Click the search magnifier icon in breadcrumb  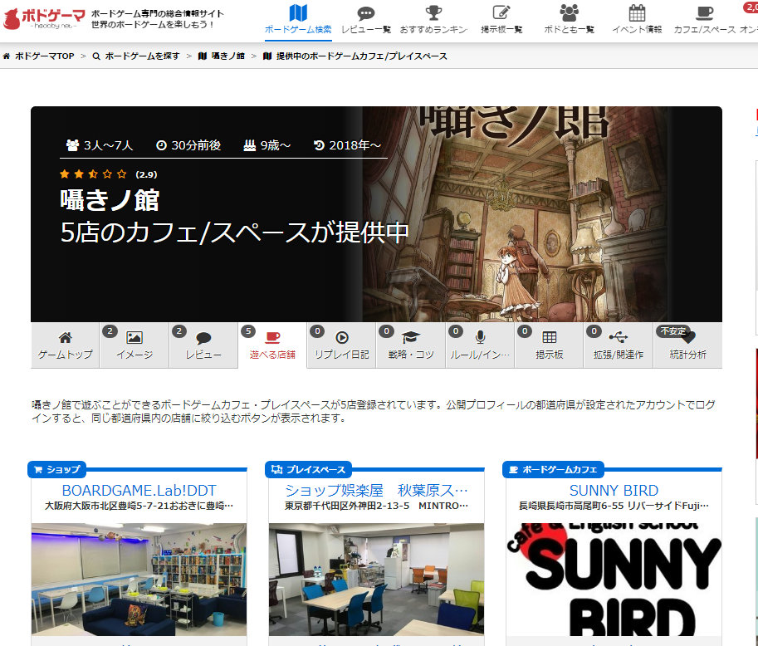click(96, 56)
